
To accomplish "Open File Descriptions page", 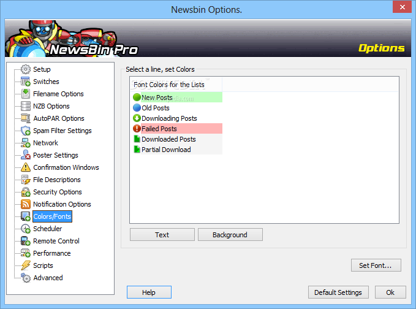I will pyautogui.click(x=56, y=180).
